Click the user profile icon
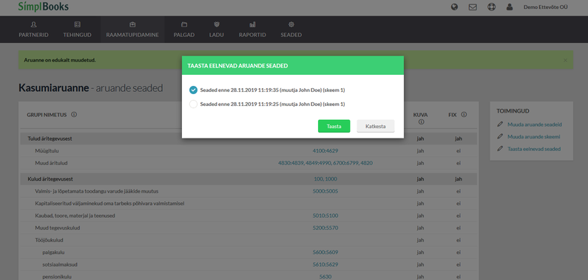 point(510,7)
